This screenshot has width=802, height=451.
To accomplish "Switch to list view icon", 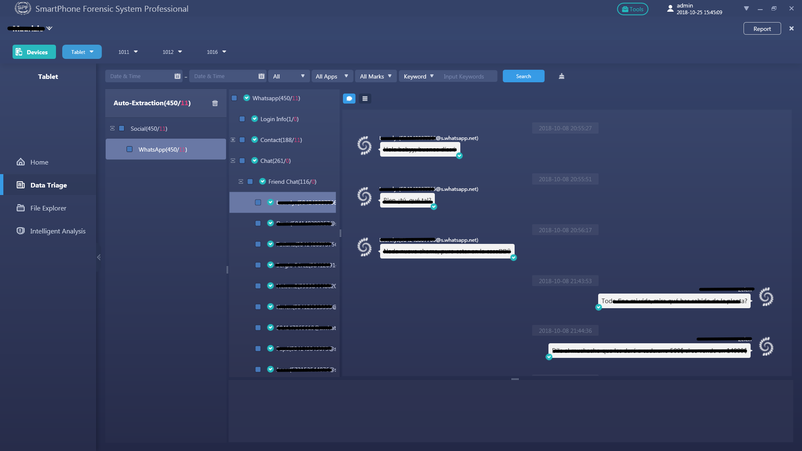I will [x=365, y=99].
